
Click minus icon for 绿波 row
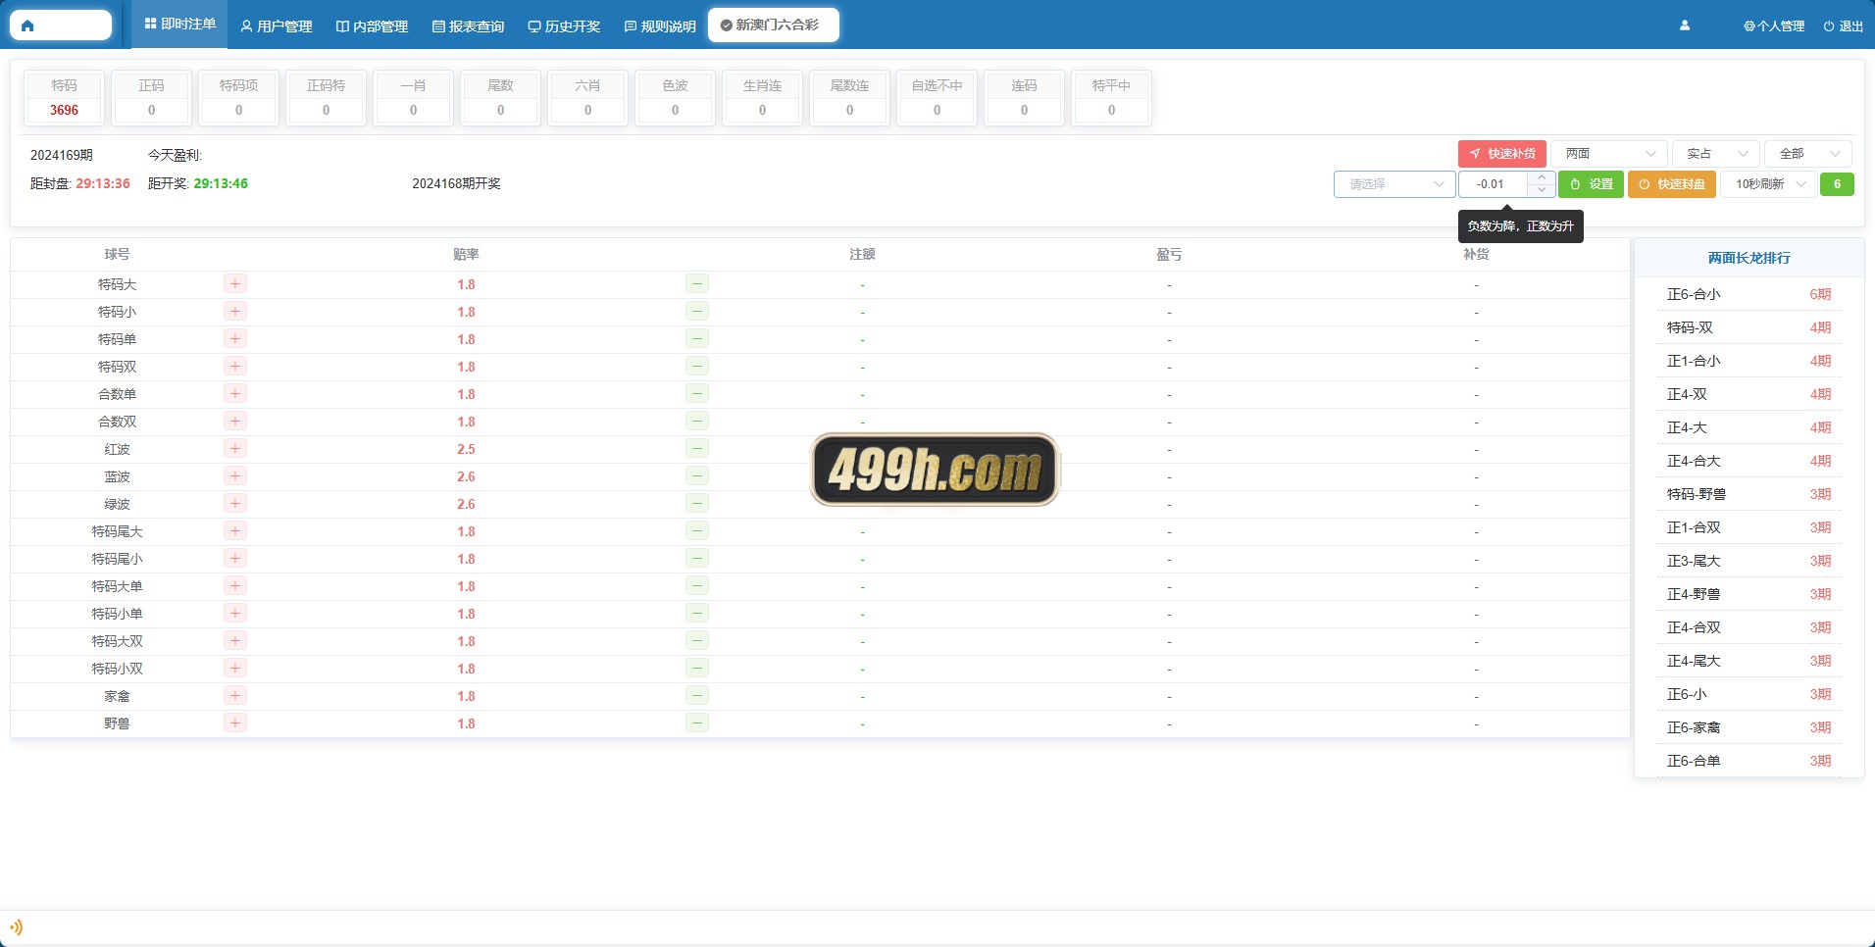697,504
